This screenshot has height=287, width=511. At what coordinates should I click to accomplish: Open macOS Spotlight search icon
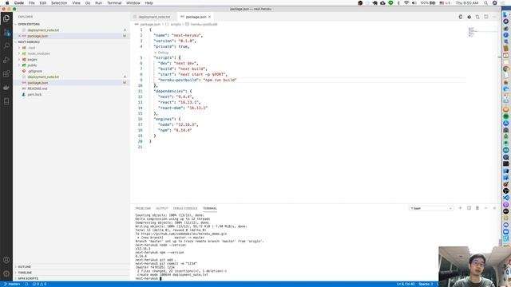[x=486, y=3]
